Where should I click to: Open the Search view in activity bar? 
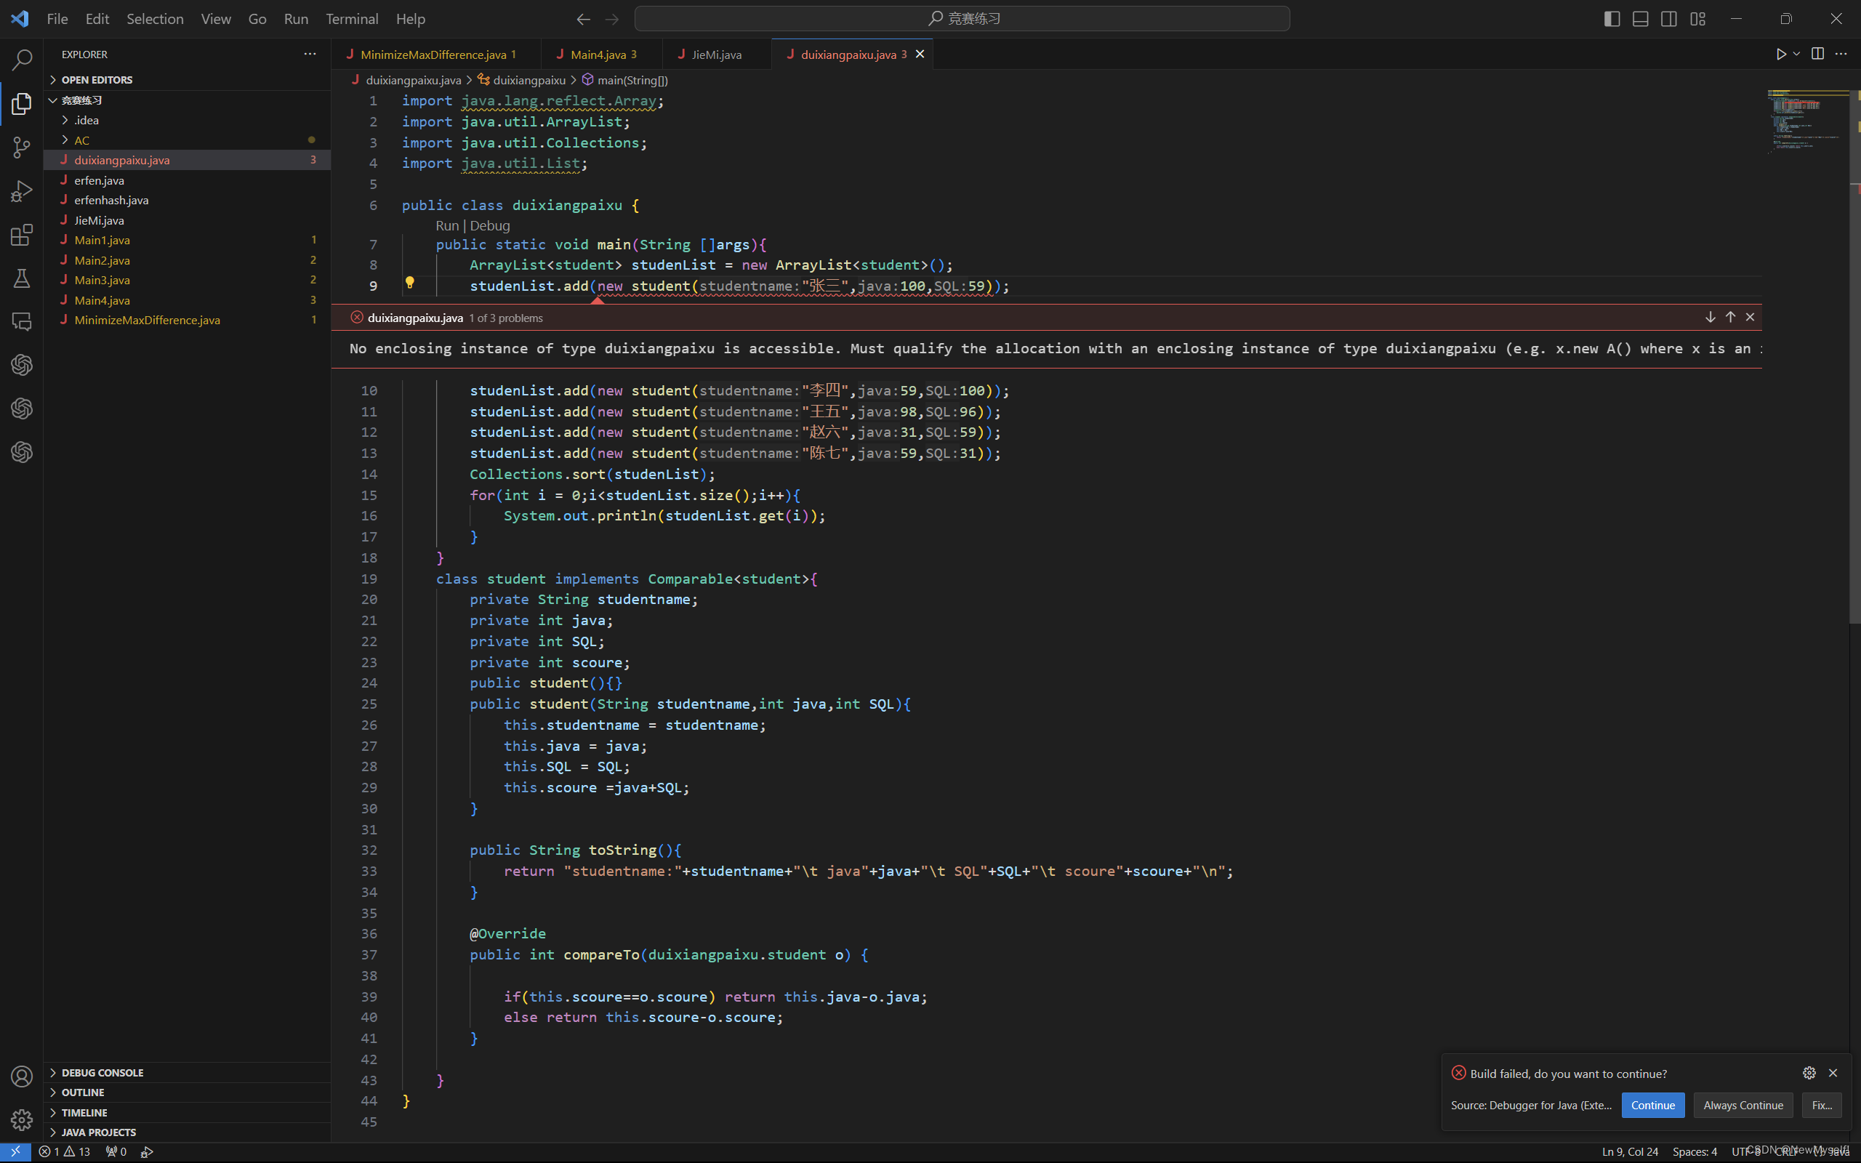tap(22, 59)
